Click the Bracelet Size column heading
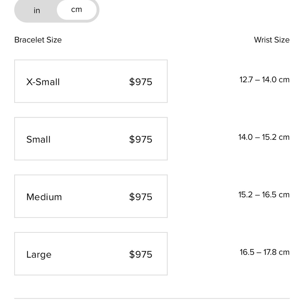The width and height of the screenshot is (304, 304). point(38,40)
